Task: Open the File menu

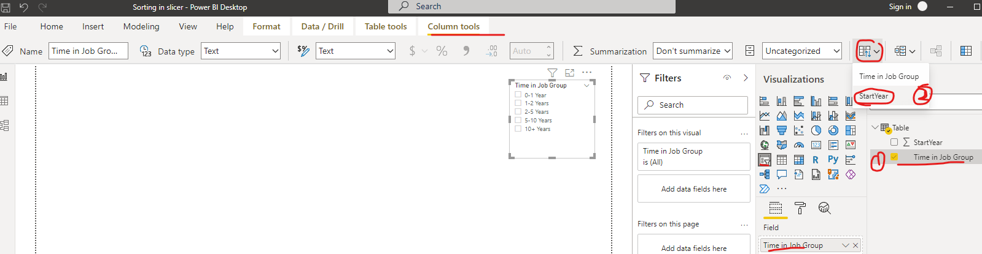Action: click(10, 26)
